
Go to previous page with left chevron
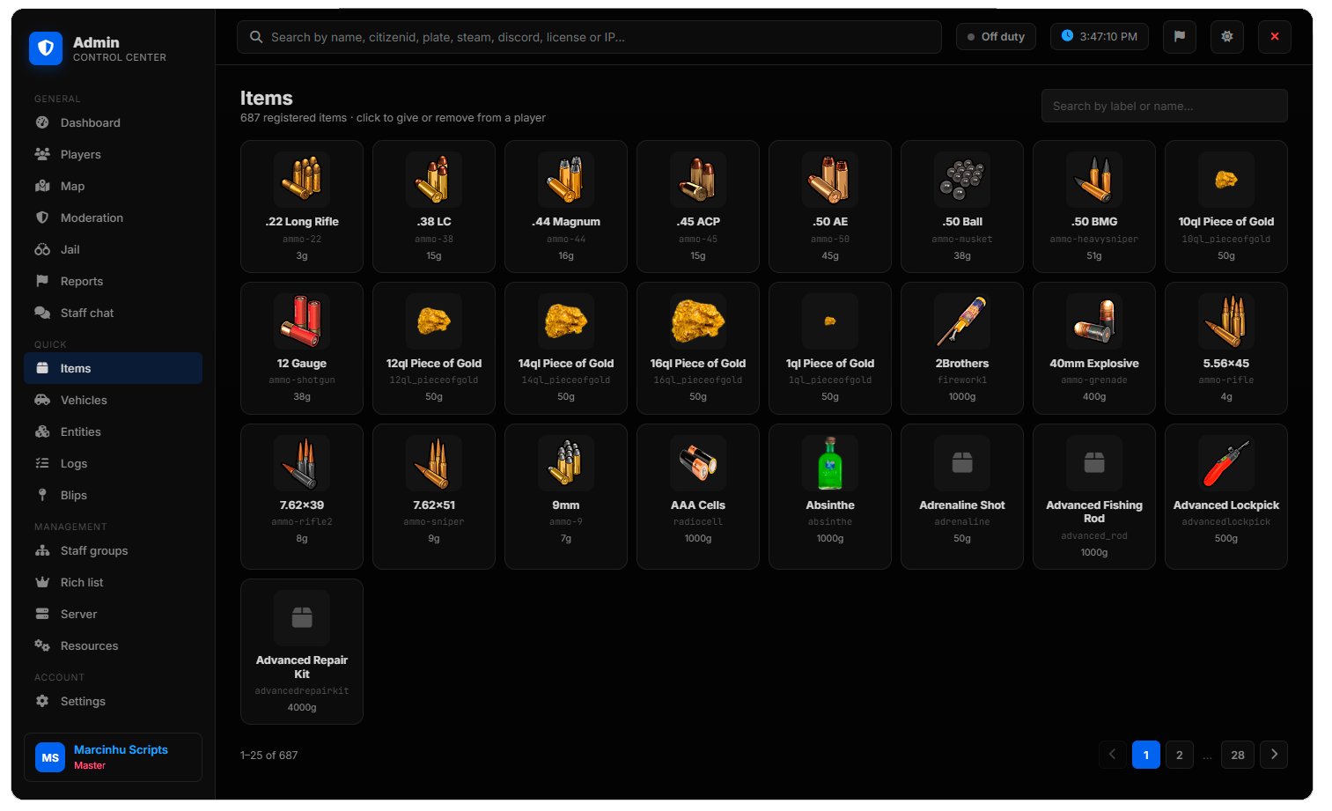(x=1113, y=755)
